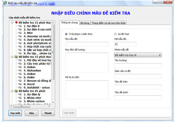Click folder icon of second Đề kiểm tra 15 phút
The height and width of the screenshot is (123, 176).
[16, 57]
